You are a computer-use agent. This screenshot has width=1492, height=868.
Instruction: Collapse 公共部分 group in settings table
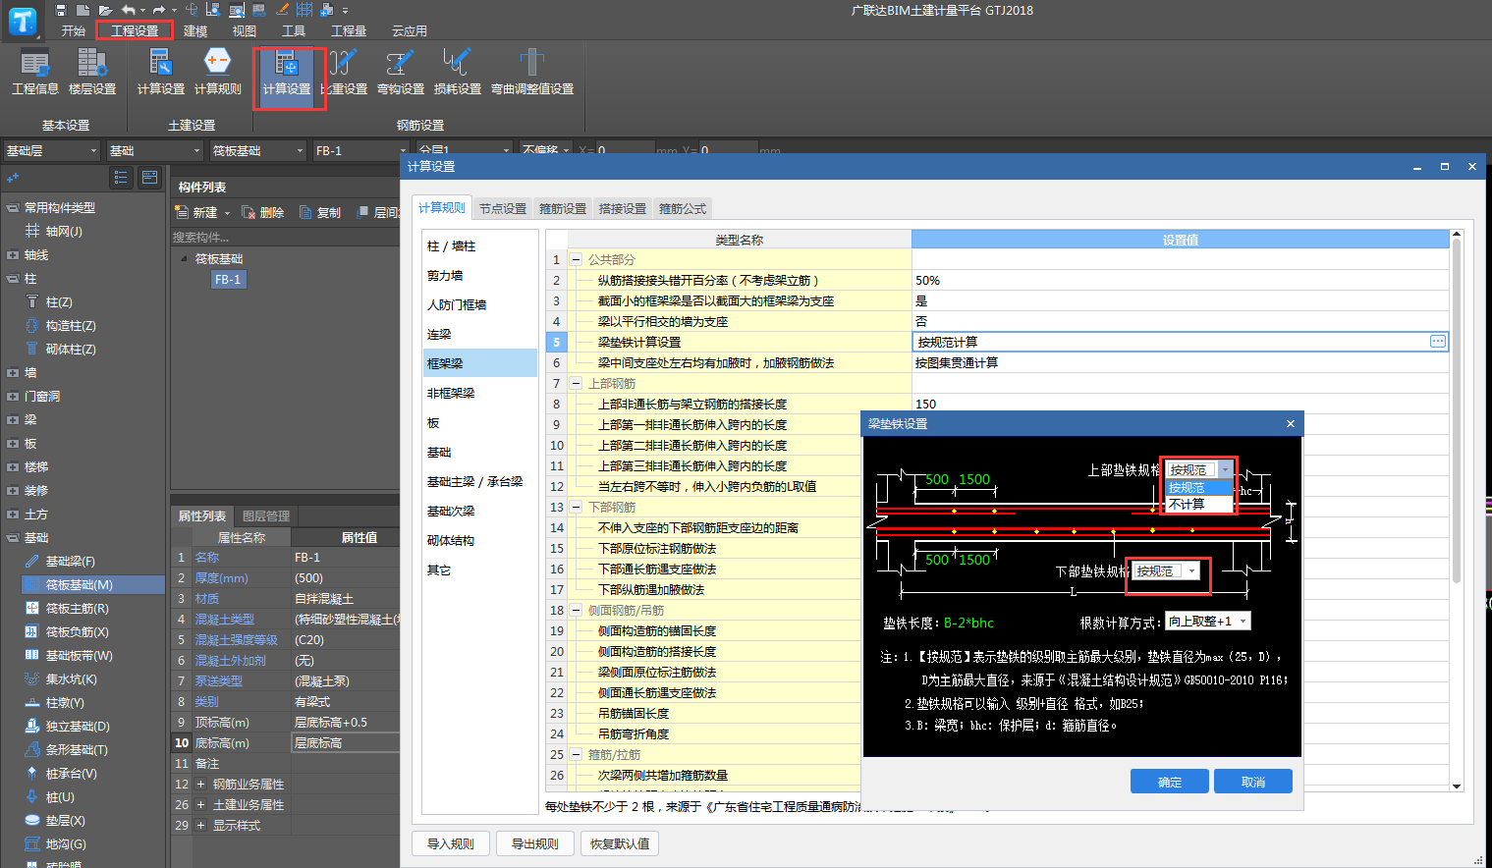(x=577, y=259)
